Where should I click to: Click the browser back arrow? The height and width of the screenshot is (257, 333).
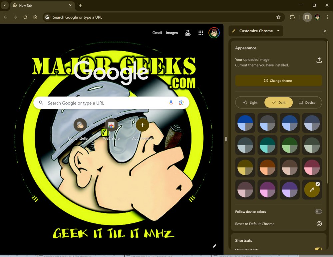point(6,17)
